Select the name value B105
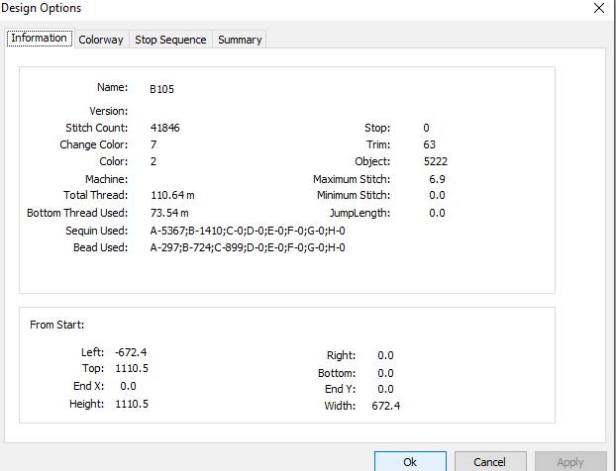 (x=161, y=89)
